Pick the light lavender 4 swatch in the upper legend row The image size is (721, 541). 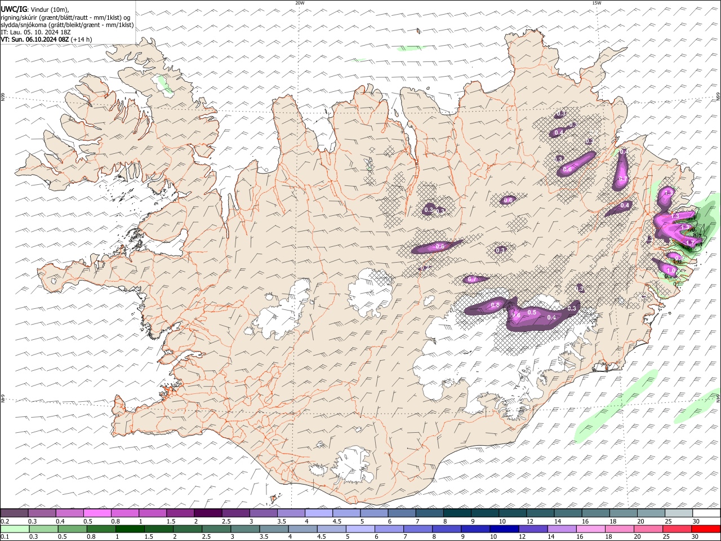click(319, 513)
